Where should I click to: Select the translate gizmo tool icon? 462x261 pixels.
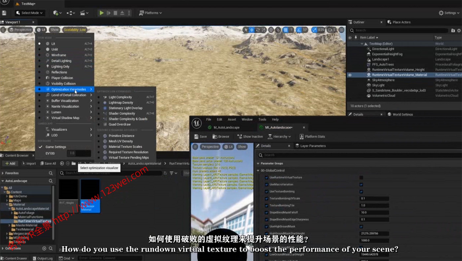pos(252,30)
